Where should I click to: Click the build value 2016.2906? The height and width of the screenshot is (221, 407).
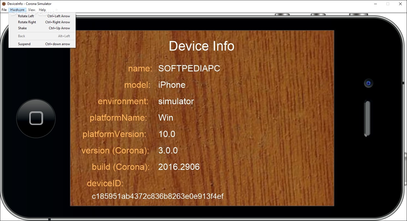click(179, 167)
